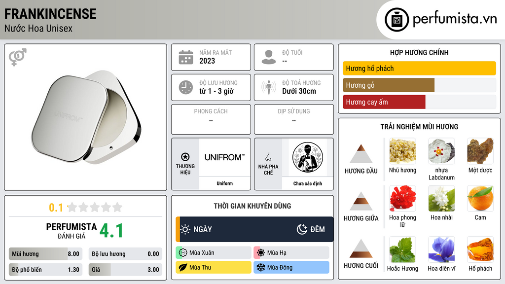Image resolution: width=505 pixels, height=284 pixels.
Task: Click the Frankincense product photo
Action: (86, 117)
